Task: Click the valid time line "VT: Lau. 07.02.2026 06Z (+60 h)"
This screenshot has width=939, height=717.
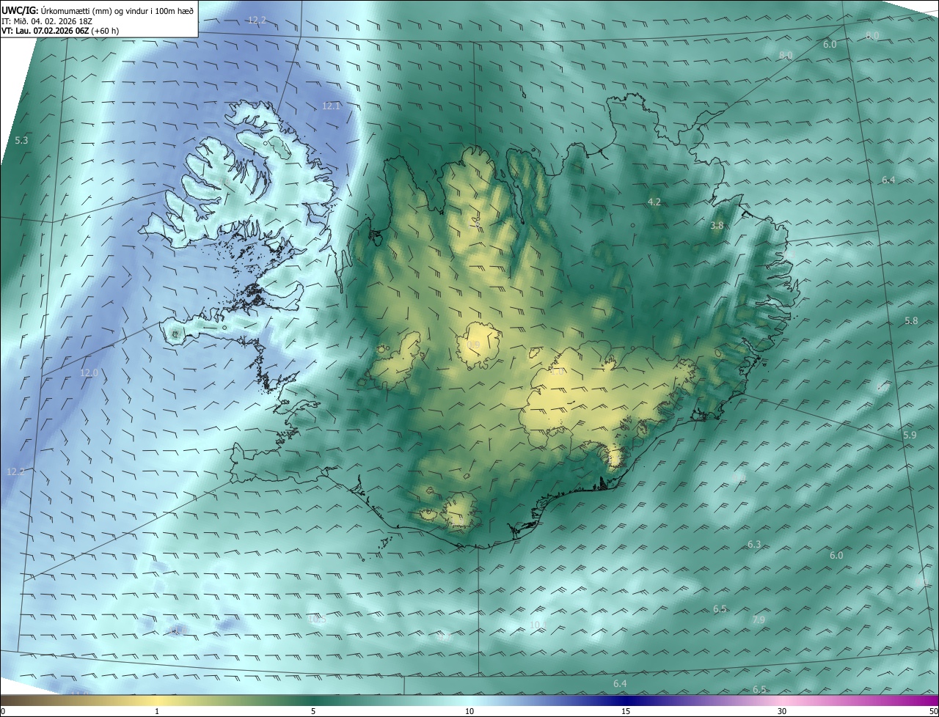Action: point(61,32)
